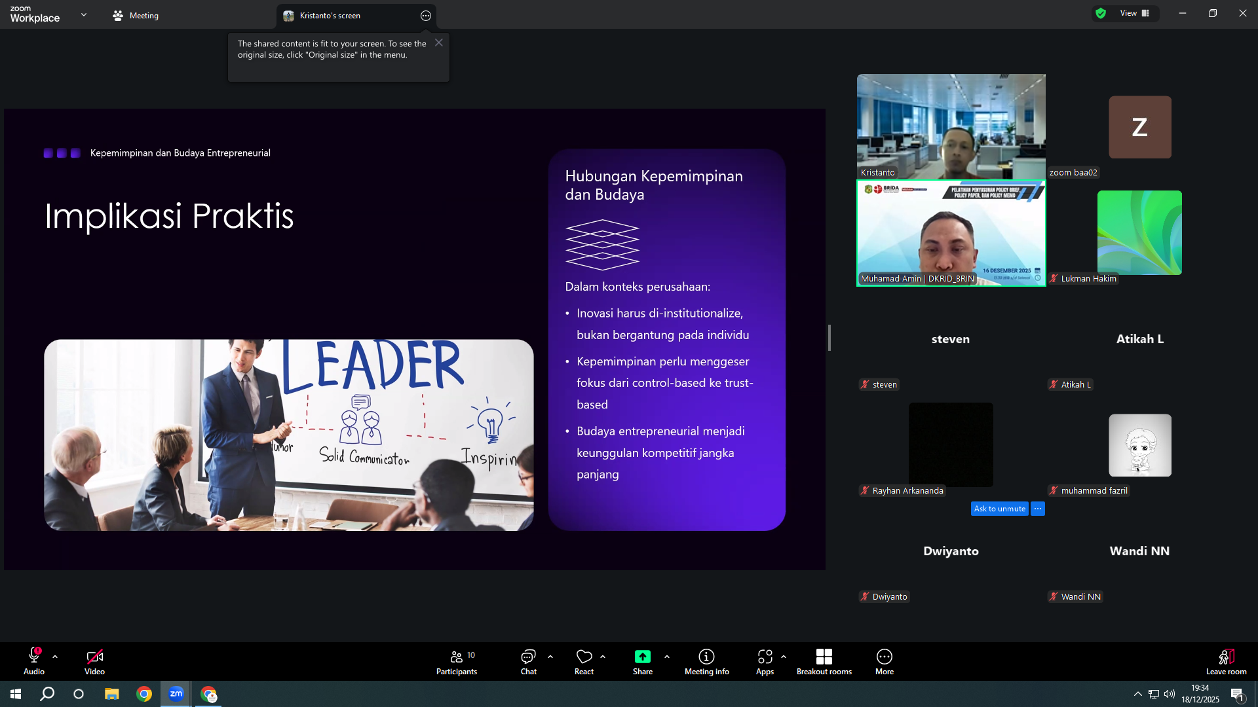Image resolution: width=1258 pixels, height=707 pixels.
Task: Open second Chrome profile window on taskbar
Action: coord(208,694)
